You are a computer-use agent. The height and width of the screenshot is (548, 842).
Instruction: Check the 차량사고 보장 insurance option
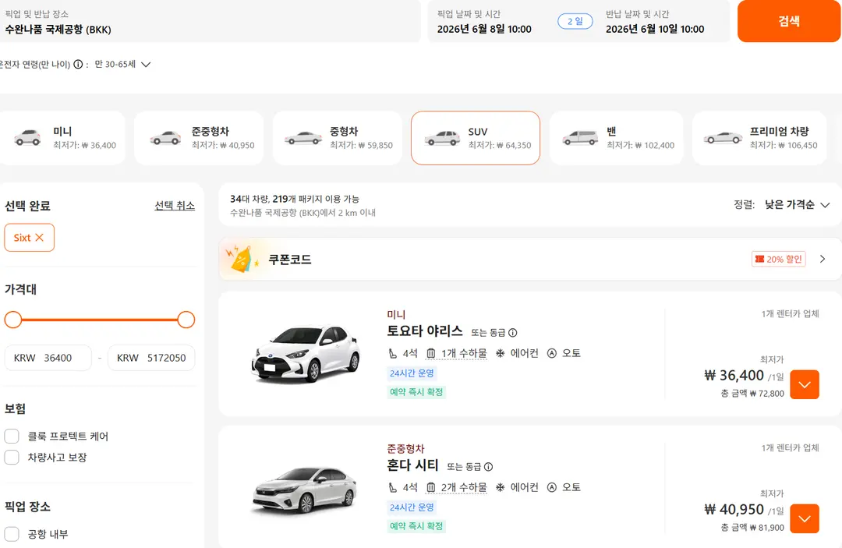[12, 458]
